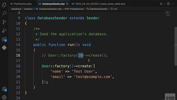Click the 'name' key on line 19

[56, 71]
